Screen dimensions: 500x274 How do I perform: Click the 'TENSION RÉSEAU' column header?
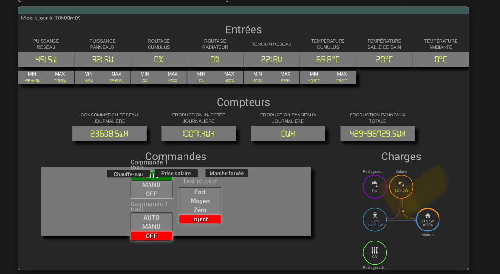pyautogui.click(x=272, y=44)
